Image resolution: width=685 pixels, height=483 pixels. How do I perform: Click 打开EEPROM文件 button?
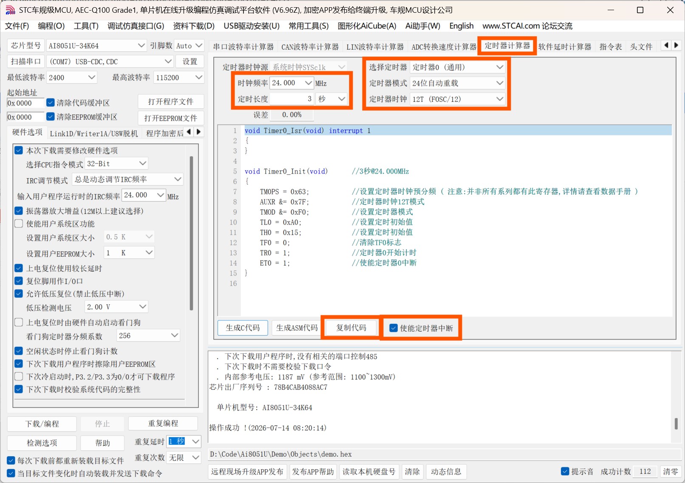click(170, 118)
